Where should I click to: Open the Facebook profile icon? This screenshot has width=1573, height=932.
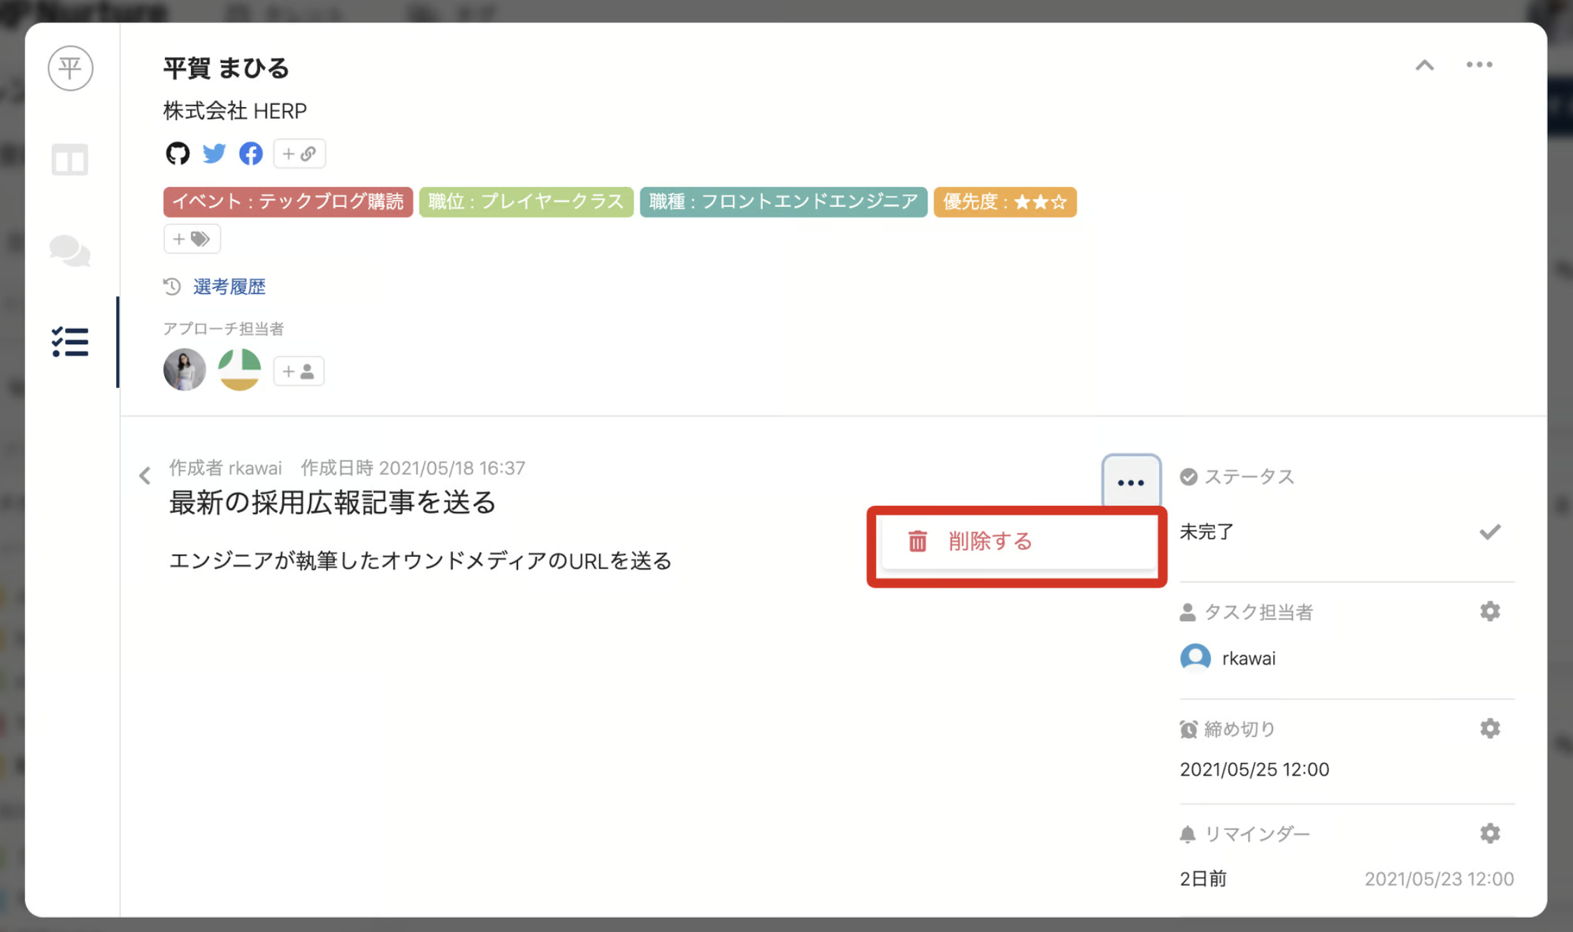pos(250,154)
